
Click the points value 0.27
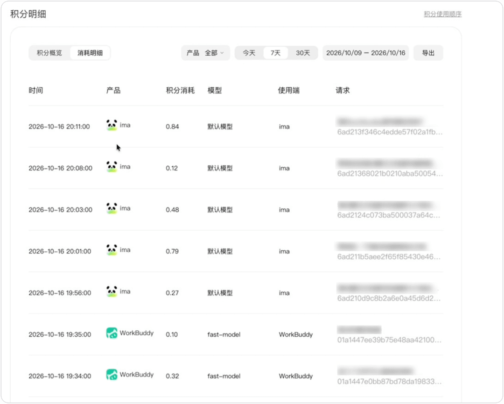coord(172,293)
